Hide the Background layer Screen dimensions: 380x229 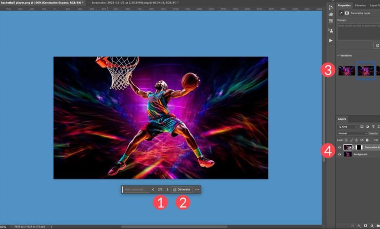click(340, 154)
